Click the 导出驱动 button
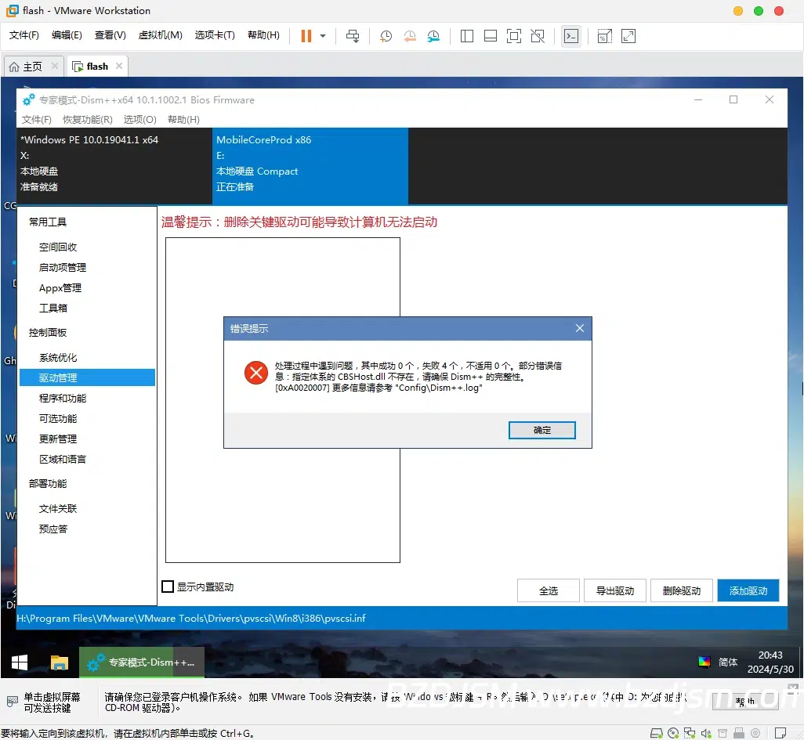 [615, 590]
